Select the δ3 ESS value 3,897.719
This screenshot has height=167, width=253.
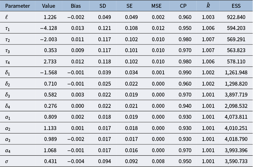(236, 95)
